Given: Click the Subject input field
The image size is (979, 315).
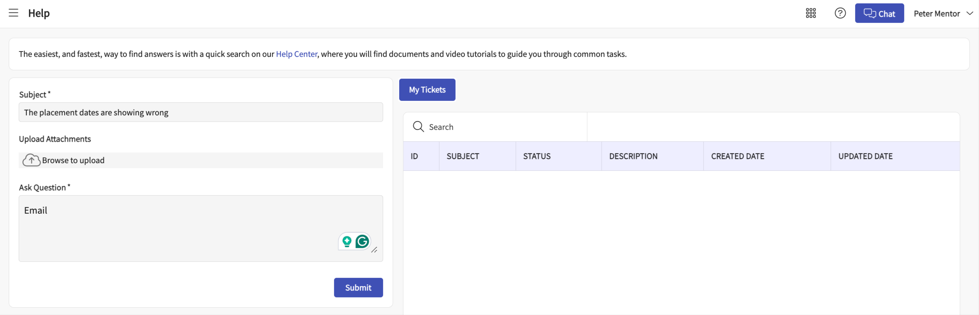Looking at the screenshot, I should coord(200,112).
